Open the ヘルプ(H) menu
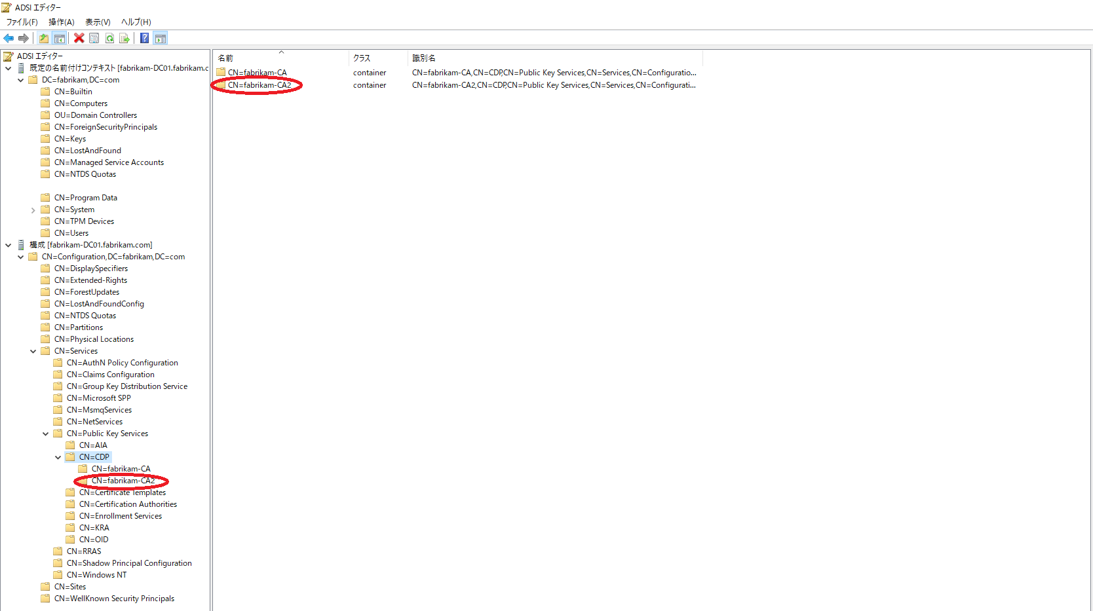This screenshot has height=611, width=1093. coord(136,22)
